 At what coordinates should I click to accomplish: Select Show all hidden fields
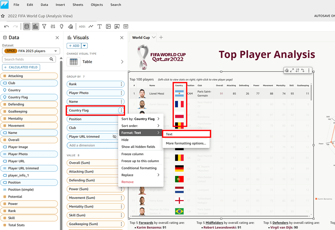click(x=141, y=147)
